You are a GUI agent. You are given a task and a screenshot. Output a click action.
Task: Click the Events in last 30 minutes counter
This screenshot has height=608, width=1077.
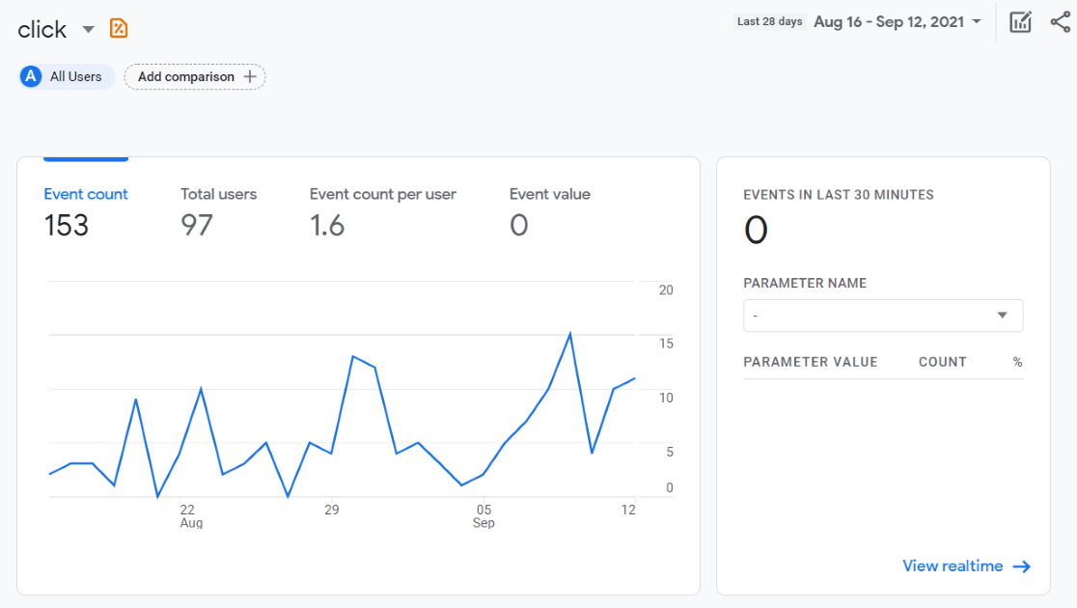pyautogui.click(x=757, y=229)
